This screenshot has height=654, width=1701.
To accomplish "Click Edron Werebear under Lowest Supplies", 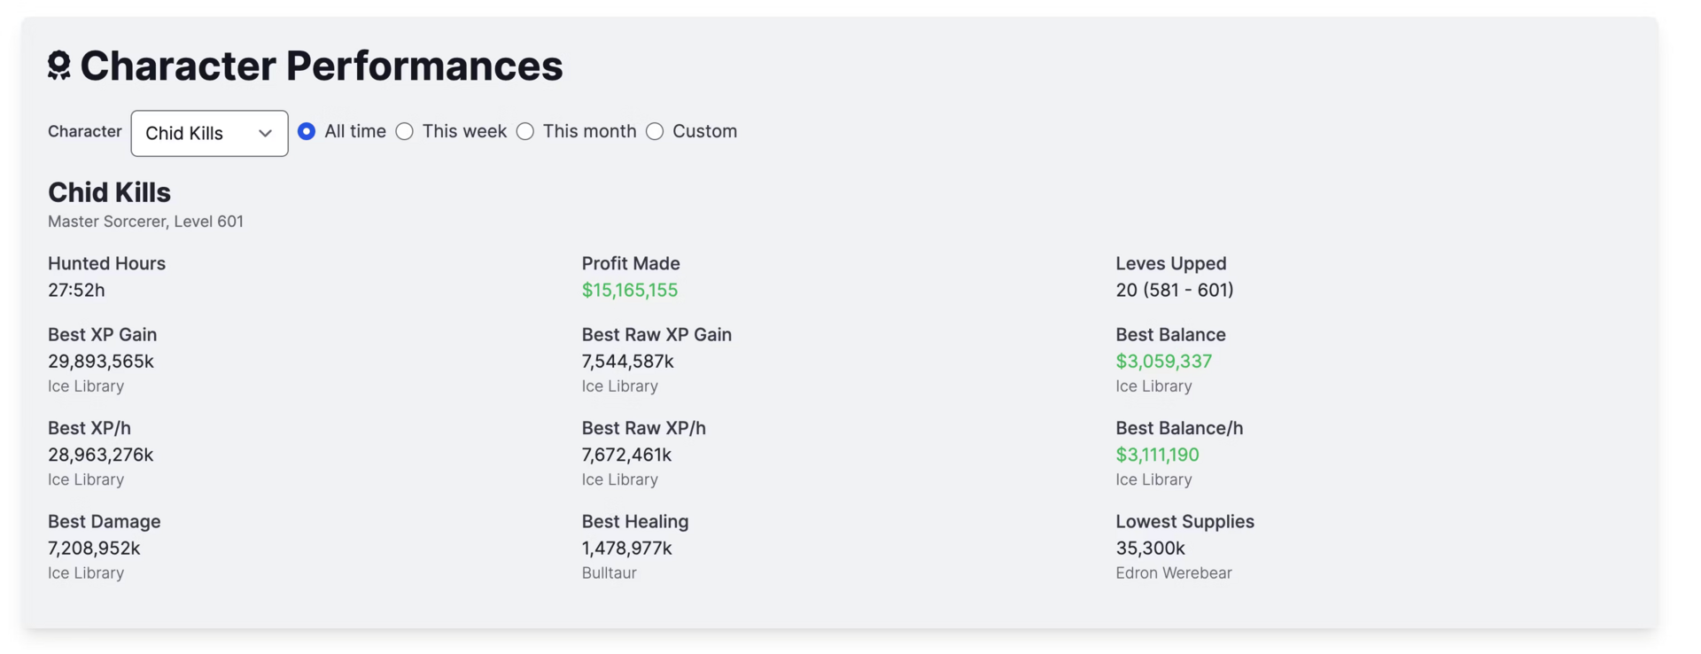I will pyautogui.click(x=1173, y=572).
